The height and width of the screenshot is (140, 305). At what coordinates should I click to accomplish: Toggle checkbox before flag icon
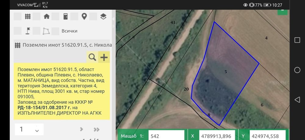(18, 31)
